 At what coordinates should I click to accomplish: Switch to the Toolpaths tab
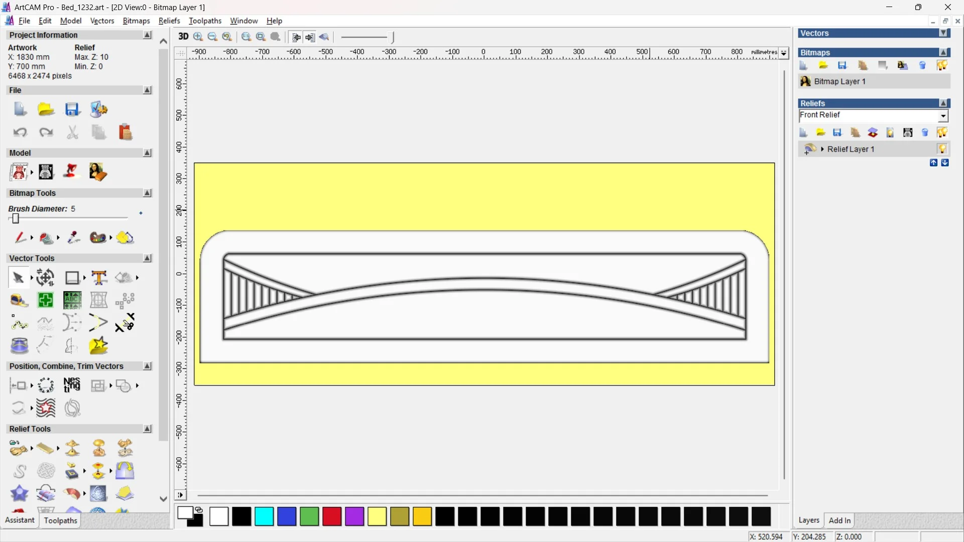pyautogui.click(x=60, y=520)
